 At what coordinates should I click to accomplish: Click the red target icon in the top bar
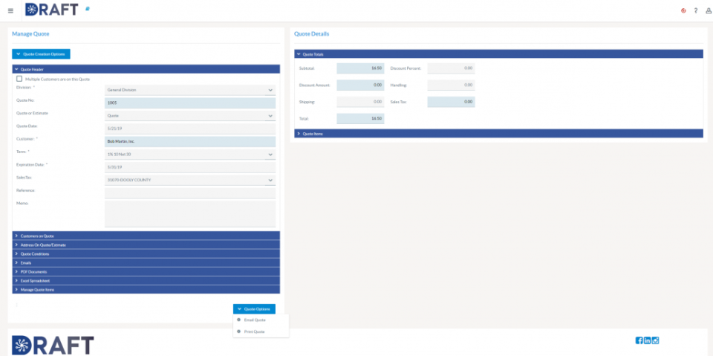pyautogui.click(x=683, y=10)
